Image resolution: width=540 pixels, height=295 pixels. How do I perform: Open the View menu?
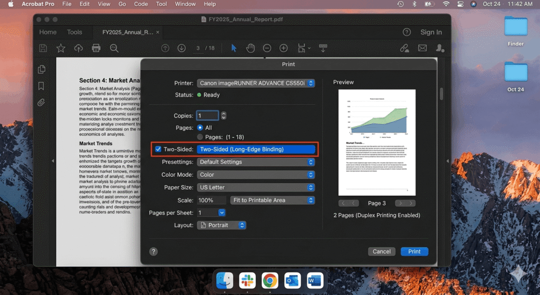pos(104,4)
